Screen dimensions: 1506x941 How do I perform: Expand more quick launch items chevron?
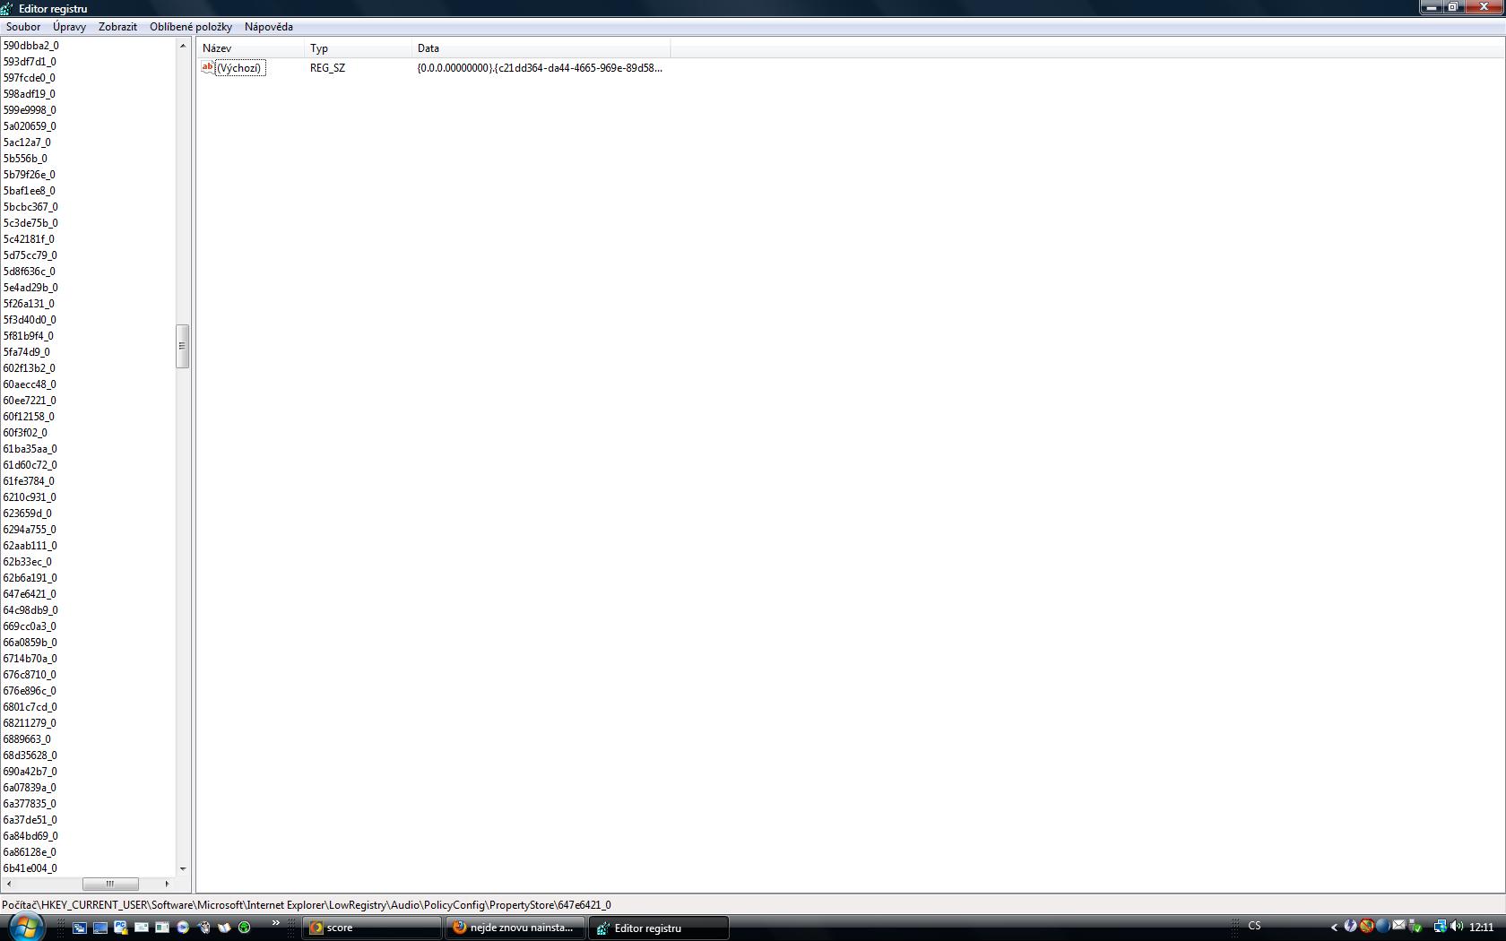point(275,922)
